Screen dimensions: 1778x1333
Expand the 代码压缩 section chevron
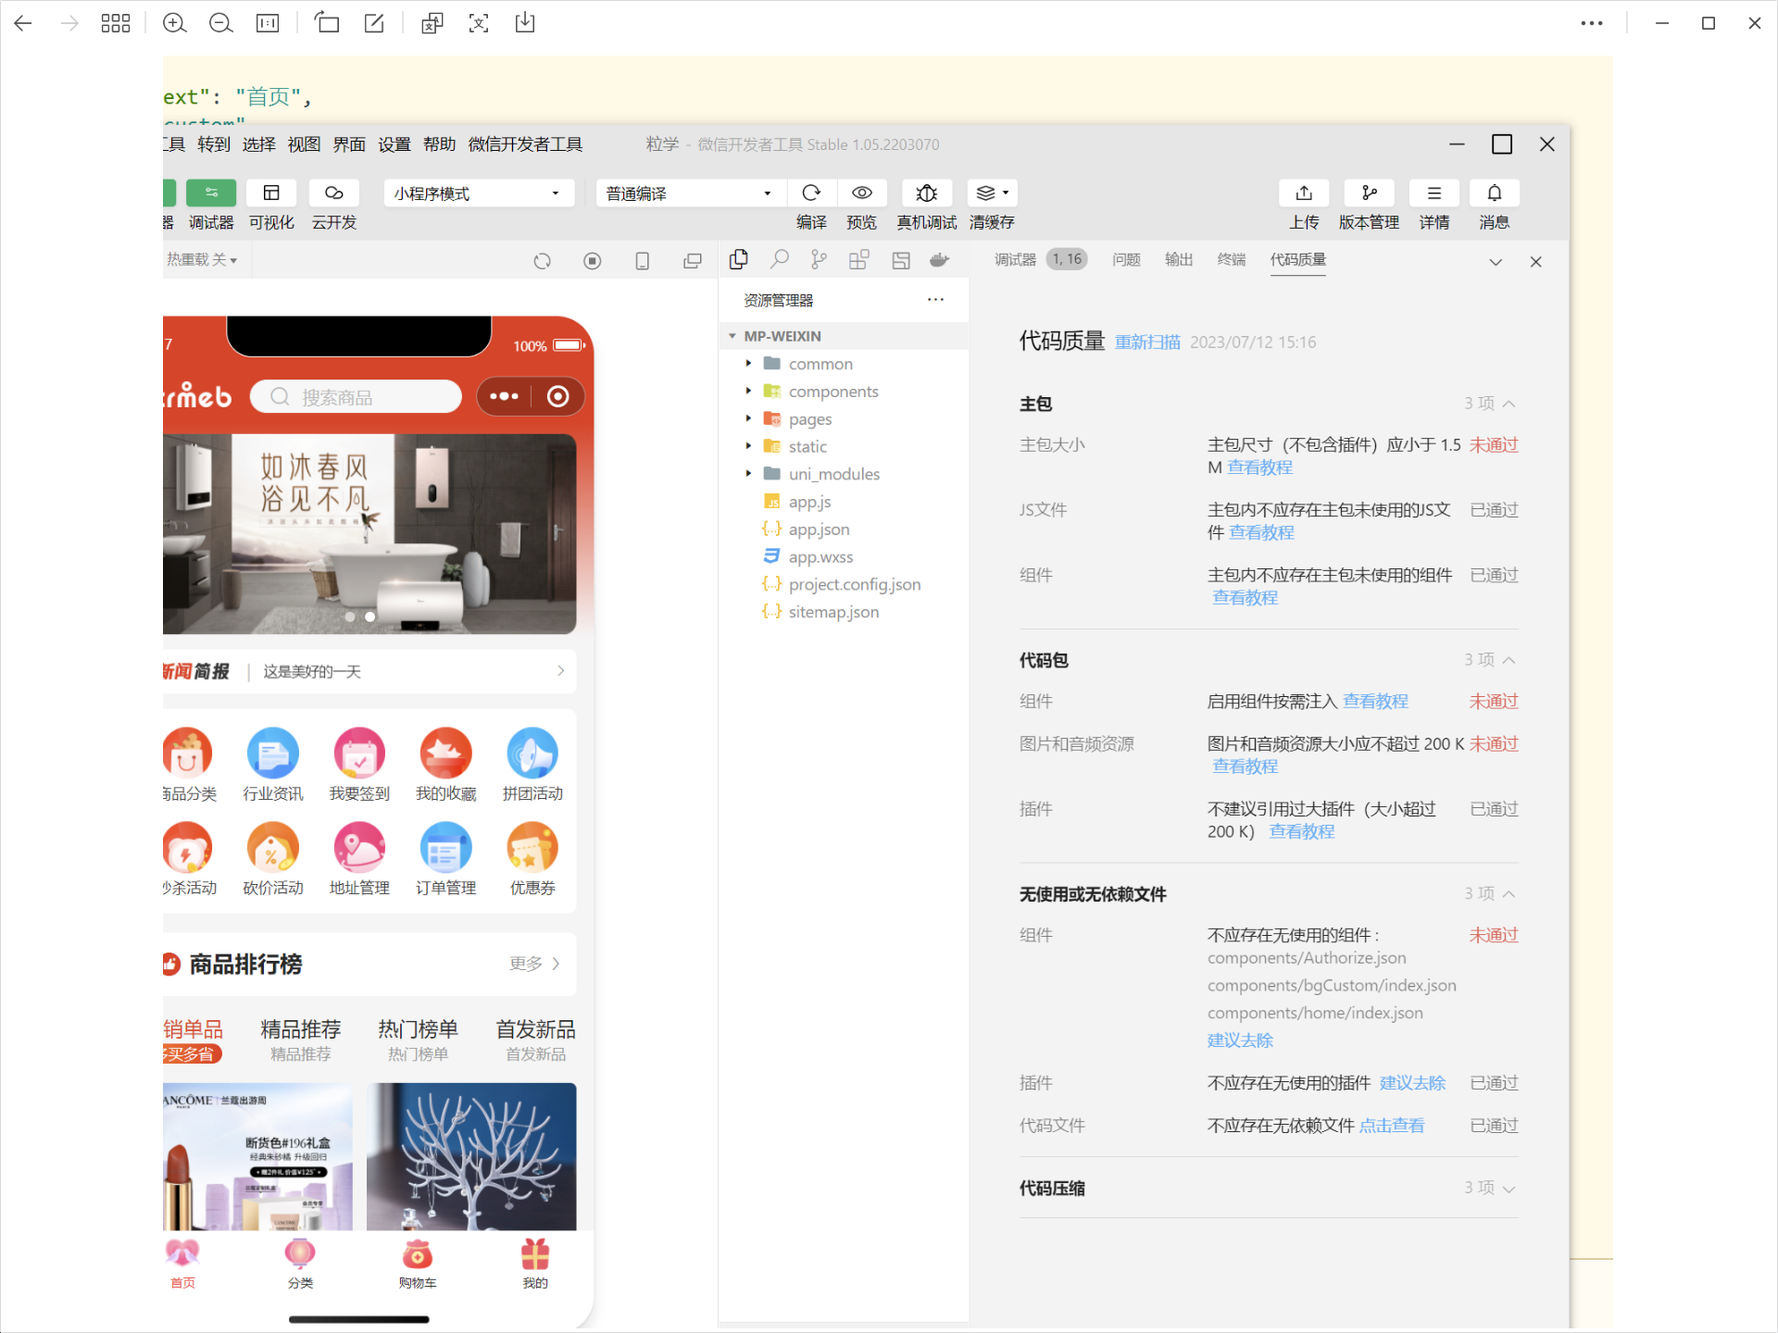1509,1189
